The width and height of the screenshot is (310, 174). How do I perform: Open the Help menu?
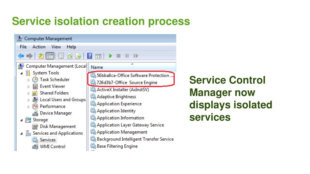tap(71, 47)
